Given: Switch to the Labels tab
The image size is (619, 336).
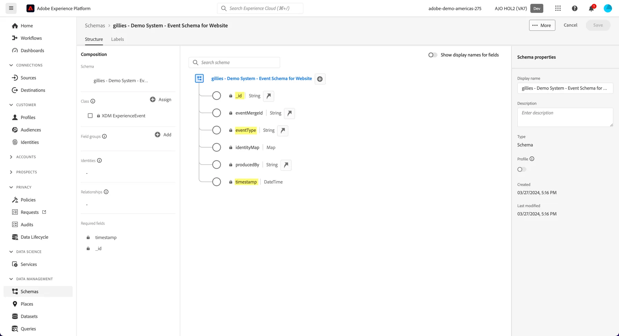Looking at the screenshot, I should (117, 39).
